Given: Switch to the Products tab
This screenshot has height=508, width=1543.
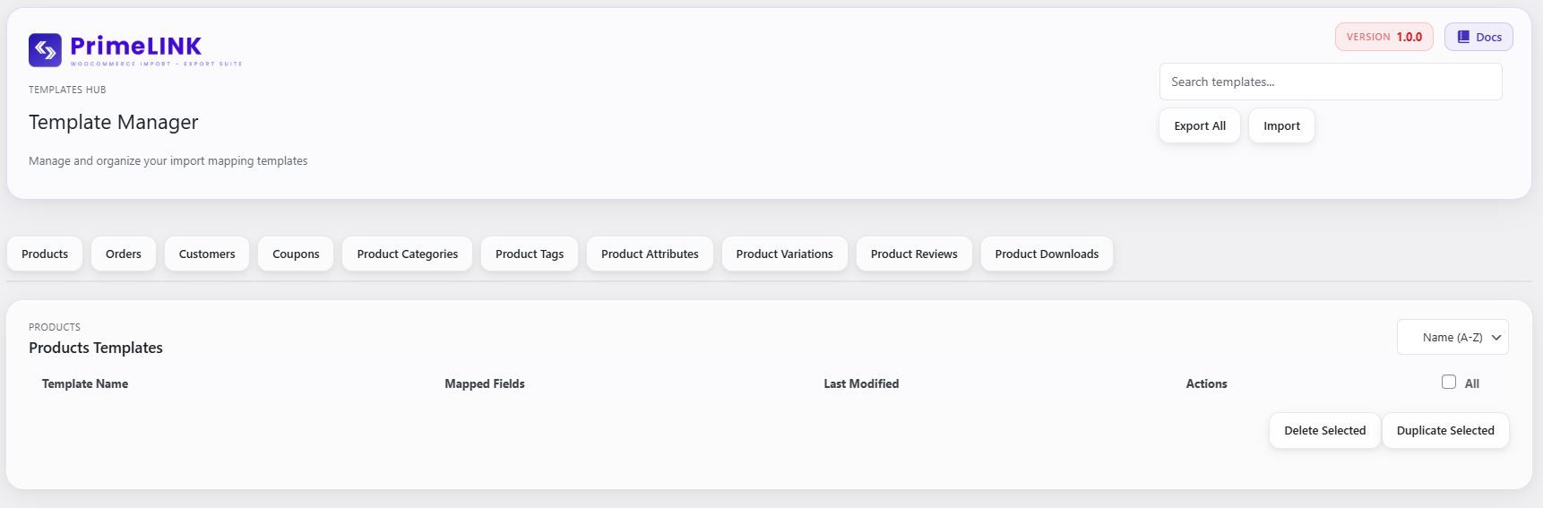Looking at the screenshot, I should pyautogui.click(x=45, y=254).
